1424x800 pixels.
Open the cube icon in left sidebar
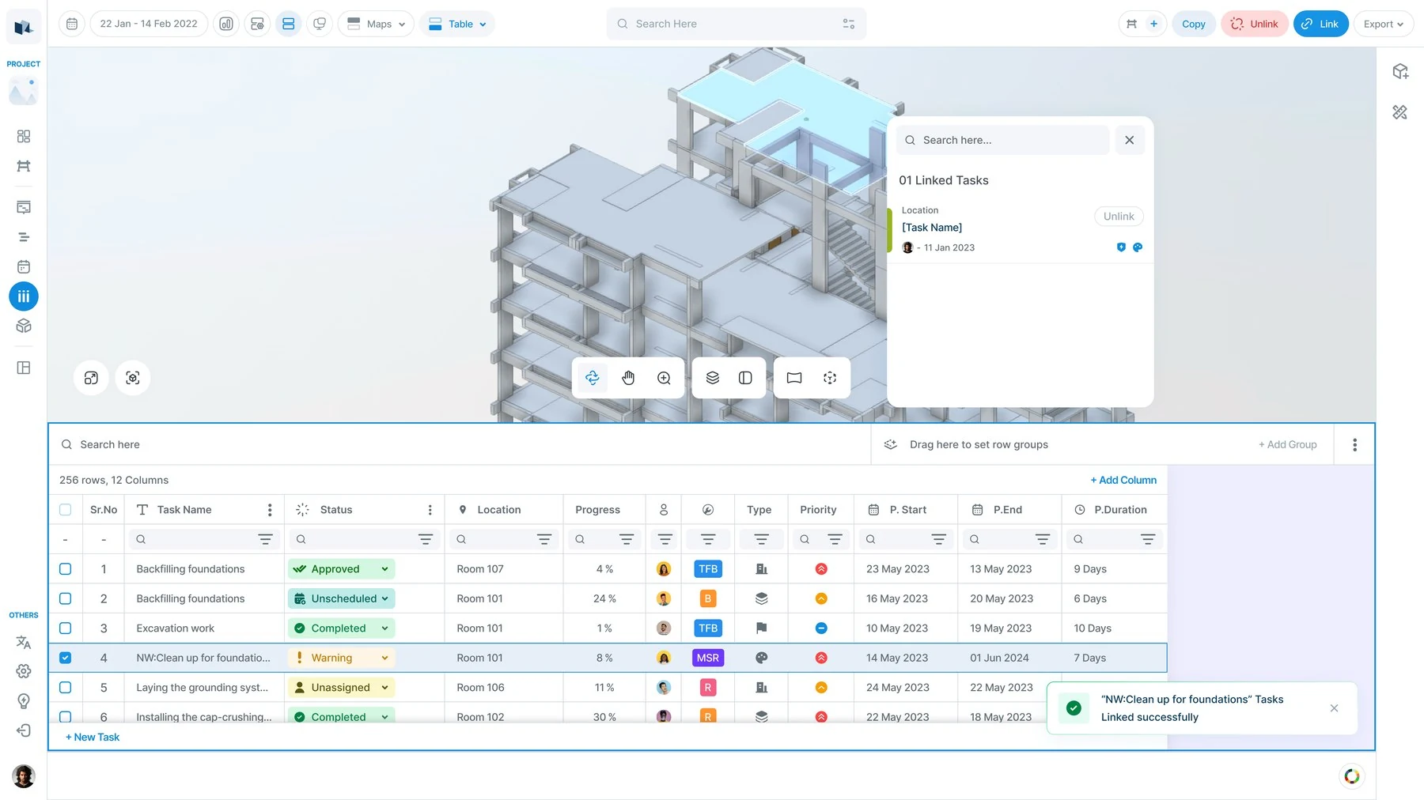(x=24, y=326)
